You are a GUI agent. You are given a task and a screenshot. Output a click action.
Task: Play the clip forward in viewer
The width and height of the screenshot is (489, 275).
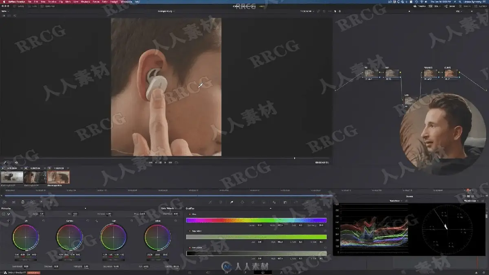pos(165,163)
